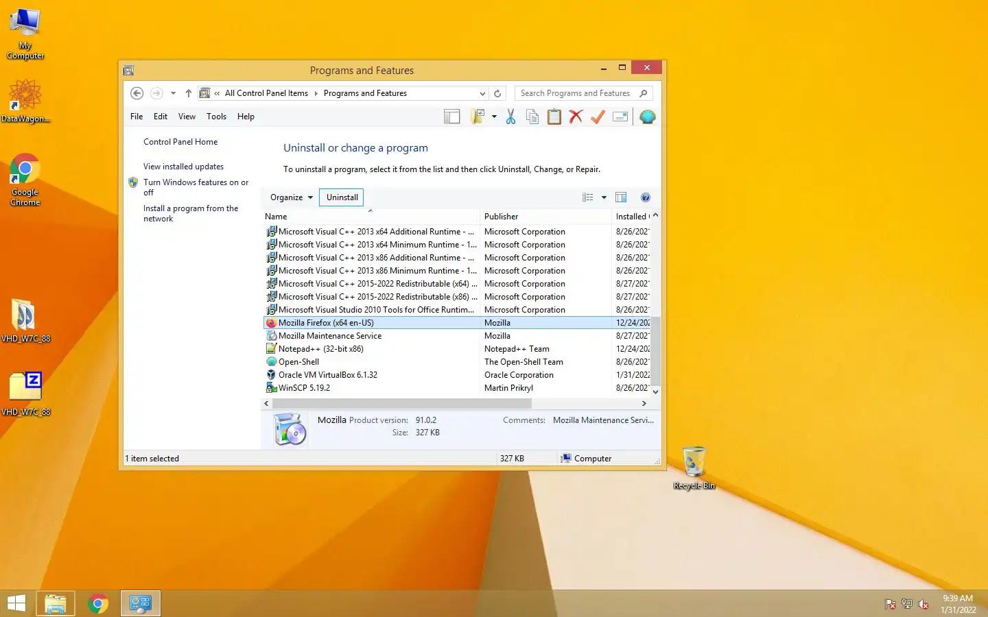Click the folder options toolbar icon
Image resolution: width=988 pixels, height=617 pixels.
point(478,117)
